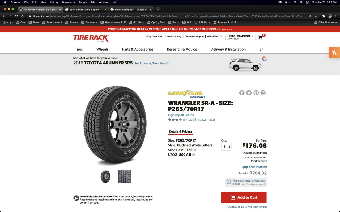Screen dimensions: 340x212
Task: Select the Details & Pricing tab
Action: pos(180,131)
